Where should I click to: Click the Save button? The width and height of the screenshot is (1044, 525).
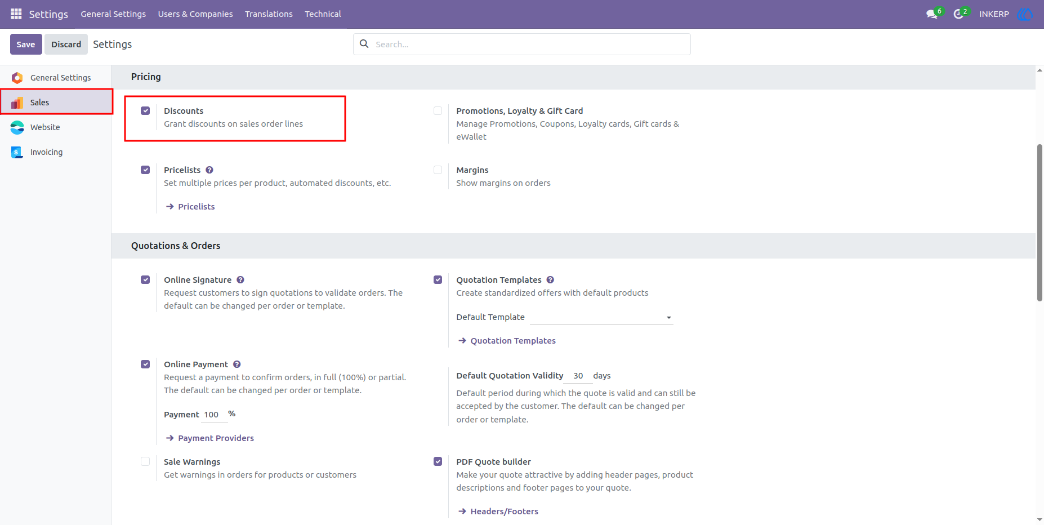26,45
